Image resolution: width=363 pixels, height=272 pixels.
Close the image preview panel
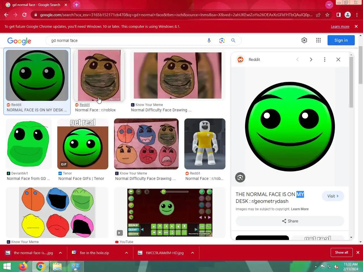coord(338,59)
